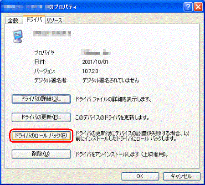Viewport: 205px width, 185px height.
Task: Click the プロバイダ label
Action: coord(45,53)
